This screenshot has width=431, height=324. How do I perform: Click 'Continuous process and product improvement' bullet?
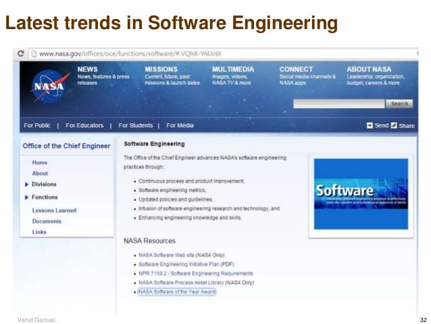coord(192,181)
